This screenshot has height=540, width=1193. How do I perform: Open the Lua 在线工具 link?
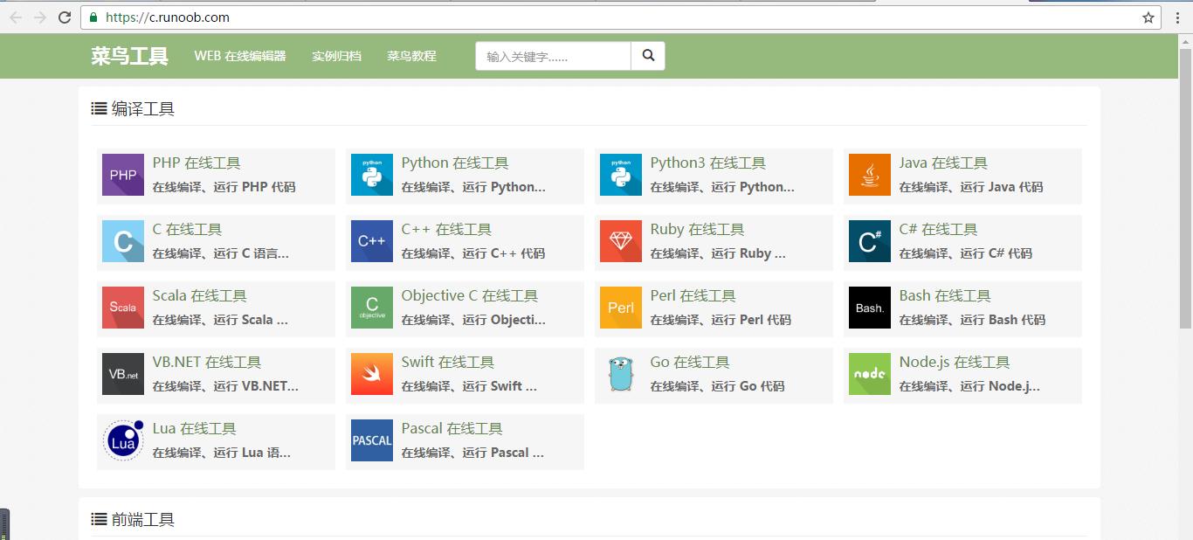click(x=195, y=428)
